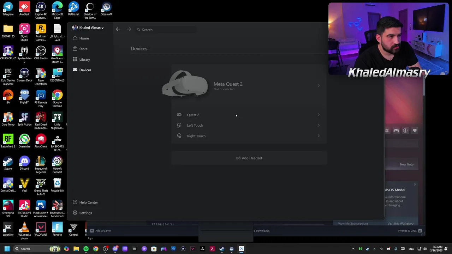Click the Meta app taskbar icon

coord(241,249)
